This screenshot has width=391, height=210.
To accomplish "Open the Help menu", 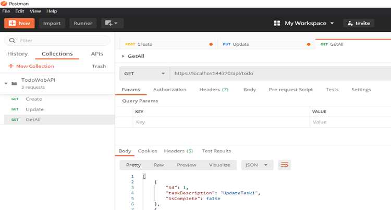I will (x=52, y=11).
